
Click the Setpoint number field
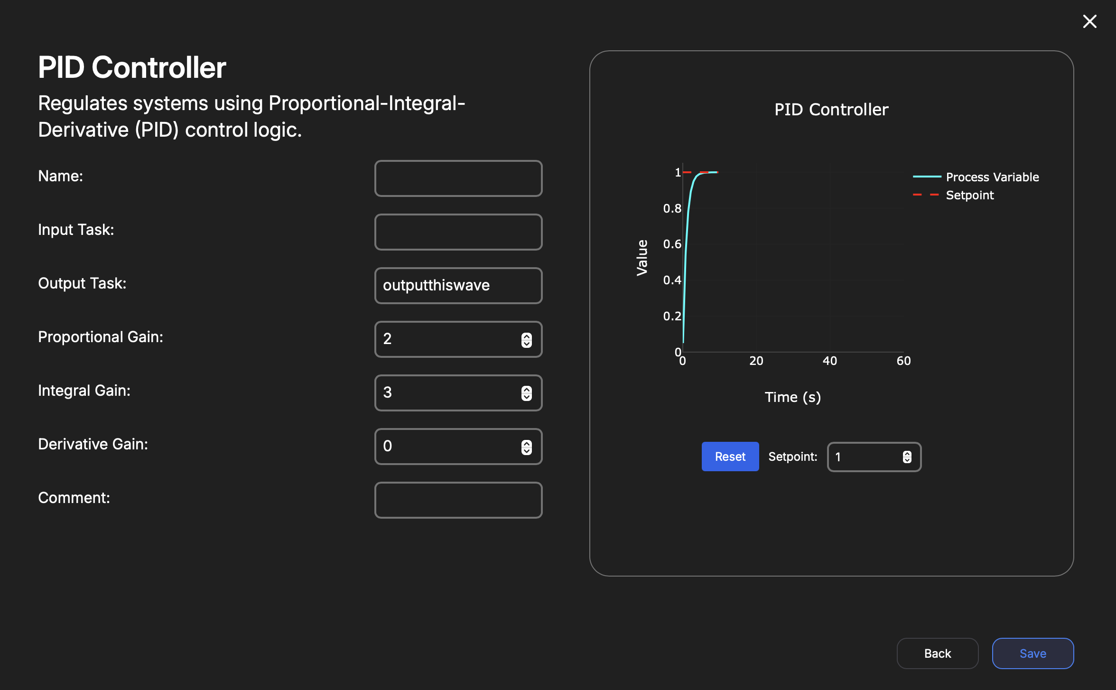coord(866,457)
